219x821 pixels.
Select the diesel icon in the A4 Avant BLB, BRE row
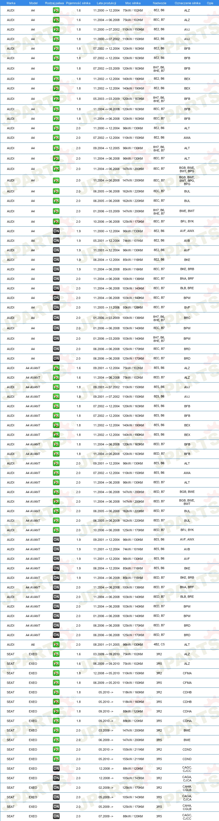56,597
